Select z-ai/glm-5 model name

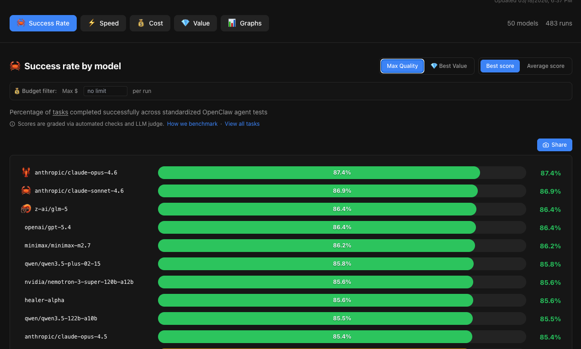[x=51, y=209]
